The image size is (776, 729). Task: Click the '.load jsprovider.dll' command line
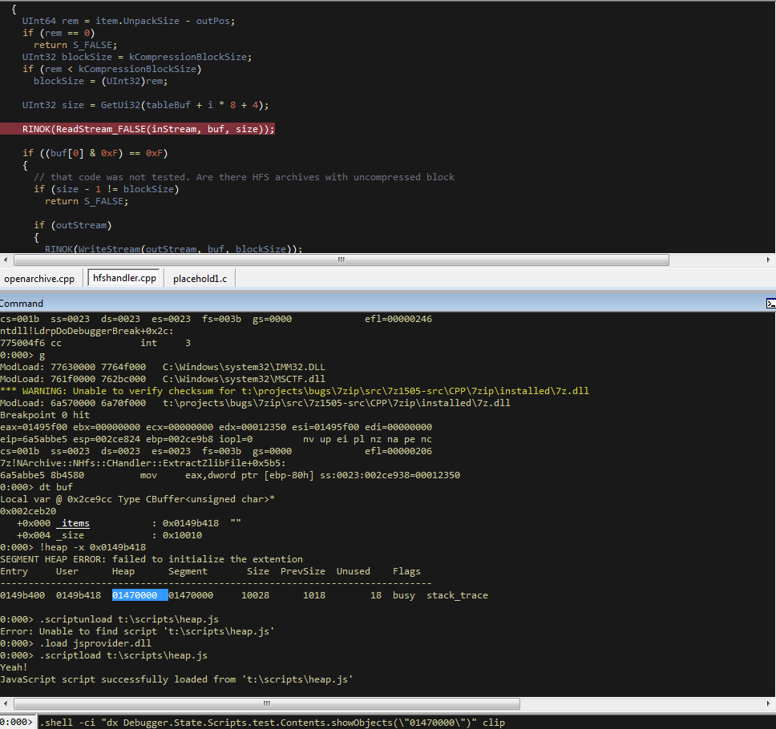[x=95, y=643]
